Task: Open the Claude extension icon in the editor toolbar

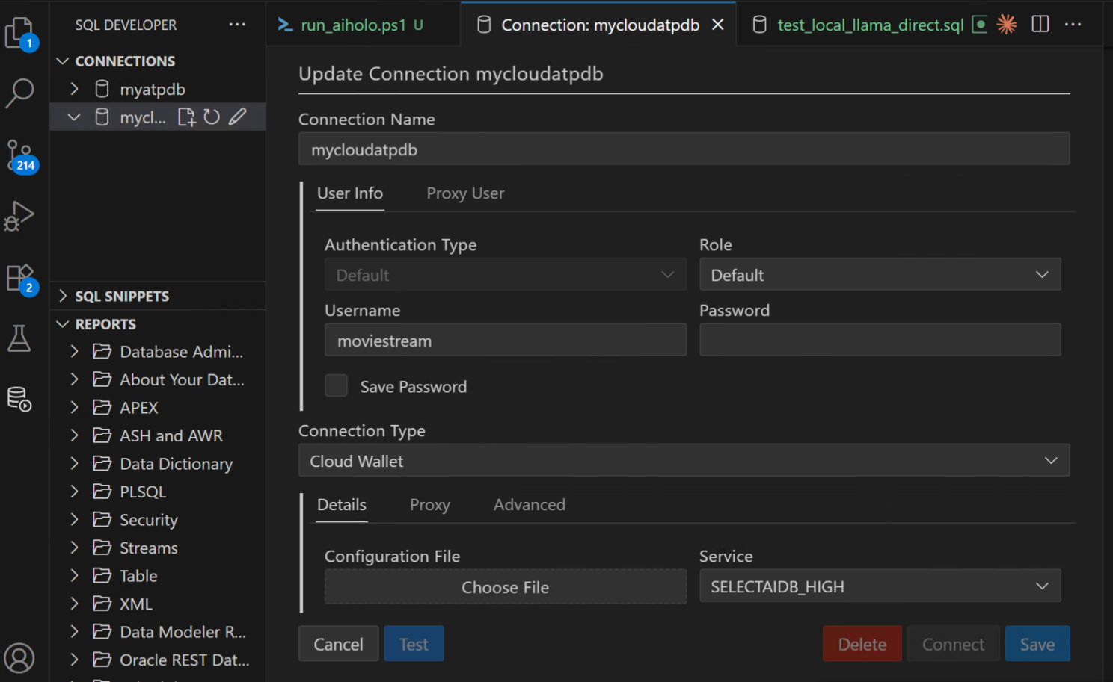Action: point(1007,24)
